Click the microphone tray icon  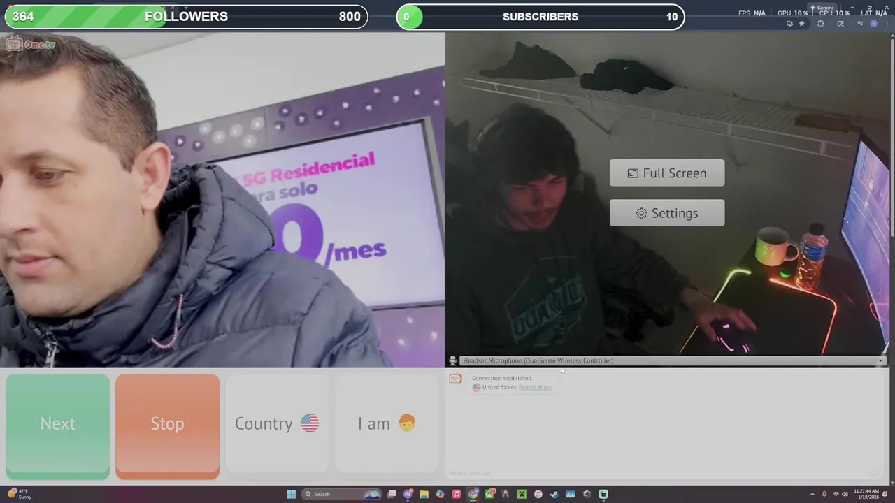click(824, 494)
